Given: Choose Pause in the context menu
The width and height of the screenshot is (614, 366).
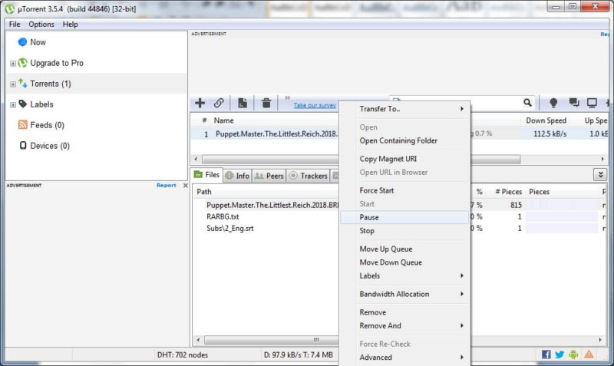Looking at the screenshot, I should (404, 217).
